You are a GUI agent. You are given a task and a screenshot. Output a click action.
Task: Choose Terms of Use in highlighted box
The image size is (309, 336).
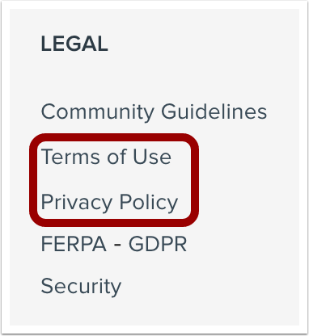(106, 157)
